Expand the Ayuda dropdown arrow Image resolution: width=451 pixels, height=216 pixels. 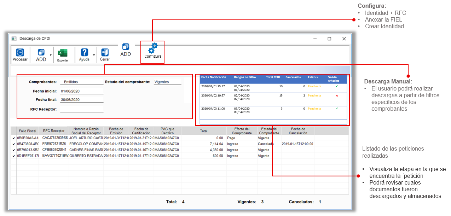click(x=93, y=56)
